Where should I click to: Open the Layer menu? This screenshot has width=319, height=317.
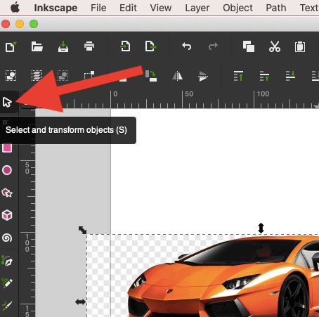click(197, 8)
